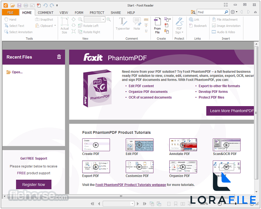Click the Undo arrow icon
This screenshot has height=209, width=261.
(45, 5)
